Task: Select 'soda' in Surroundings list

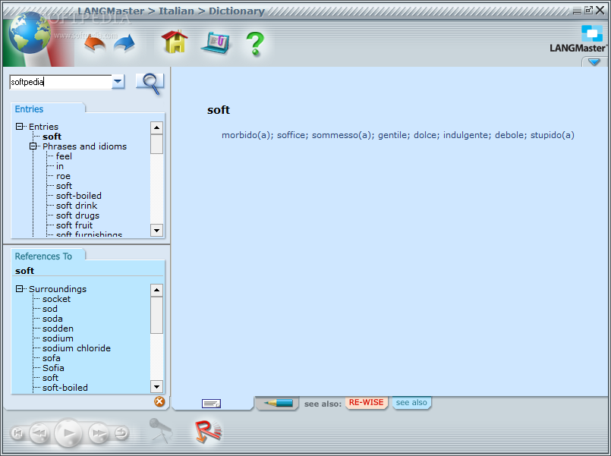Action: click(x=52, y=319)
